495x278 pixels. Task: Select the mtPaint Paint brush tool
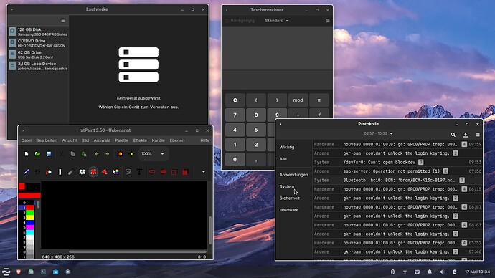27,172
